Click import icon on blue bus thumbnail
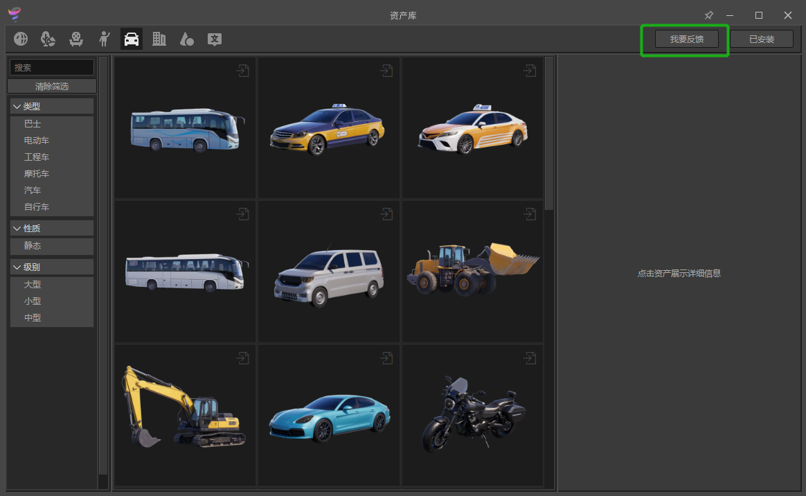Viewport: 806px width, 496px height. tap(242, 71)
